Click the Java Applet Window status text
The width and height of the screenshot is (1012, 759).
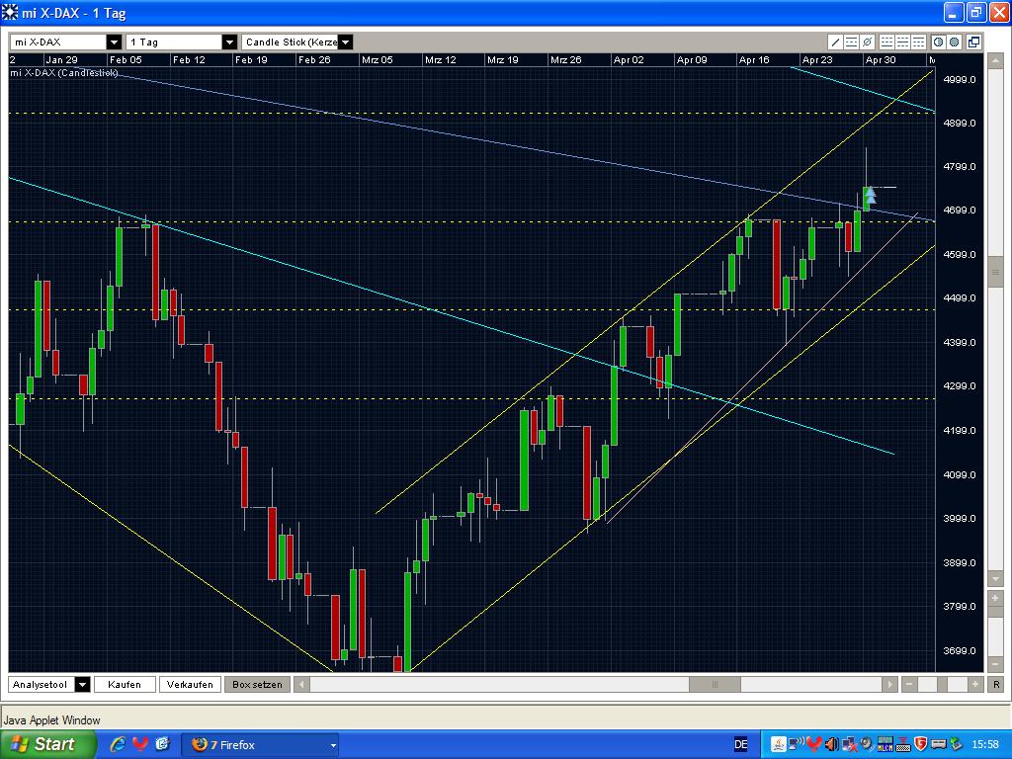(x=52, y=720)
